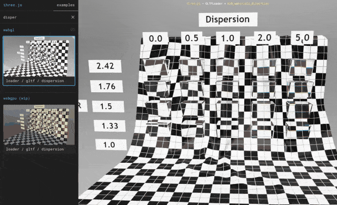This screenshot has height=205, width=337.
Task: Click the 1.33 IOR row label
Action: pyautogui.click(x=110, y=125)
